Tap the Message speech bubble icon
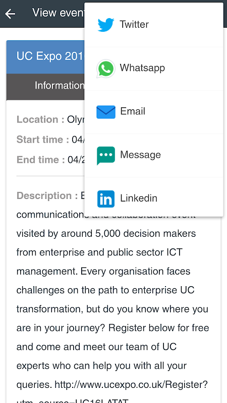Image resolution: width=227 pixels, height=403 pixels. 106,156
